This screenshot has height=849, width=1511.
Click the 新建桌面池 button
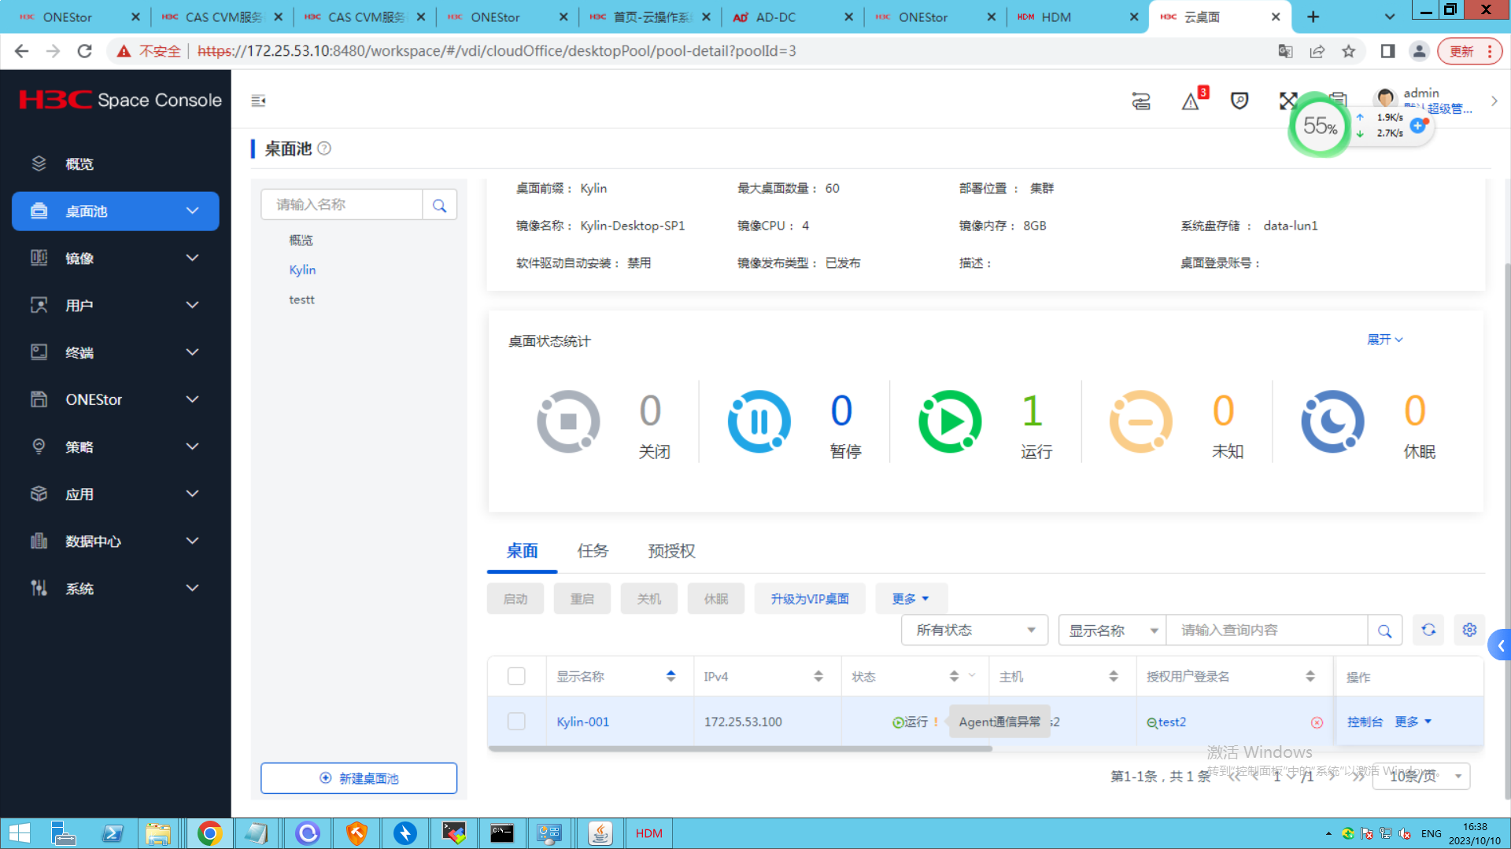pos(359,778)
